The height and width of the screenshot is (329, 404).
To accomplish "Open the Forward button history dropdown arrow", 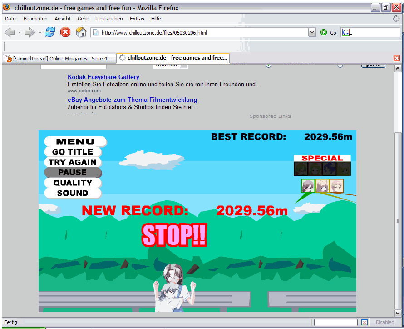I will [40, 32].
